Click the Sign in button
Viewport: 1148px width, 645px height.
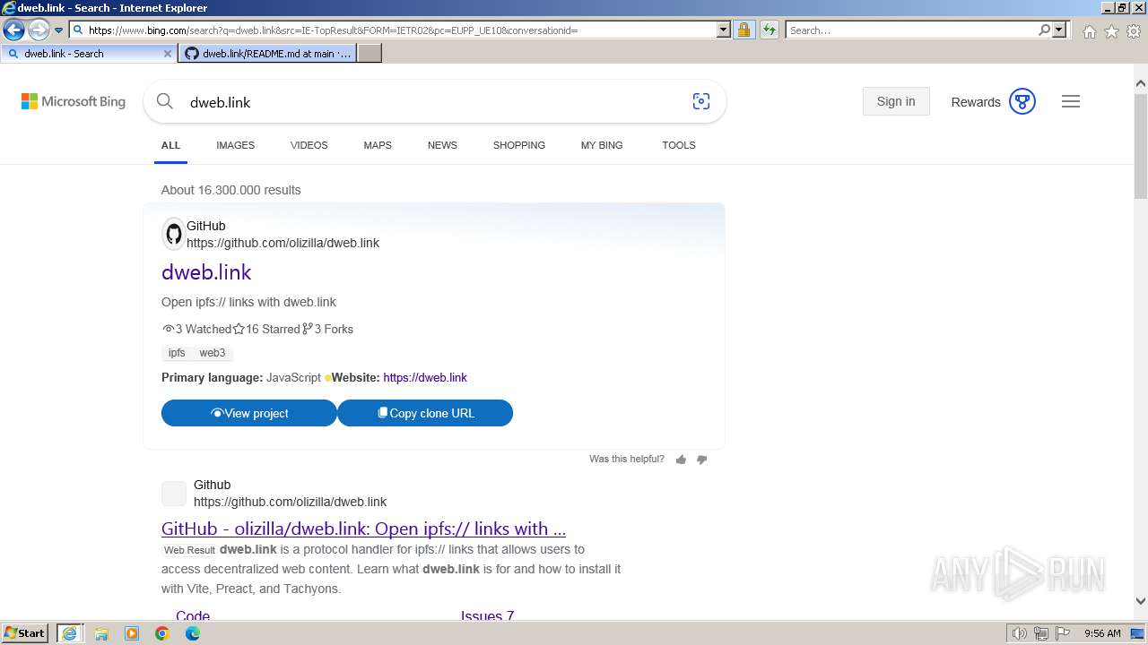(x=896, y=101)
